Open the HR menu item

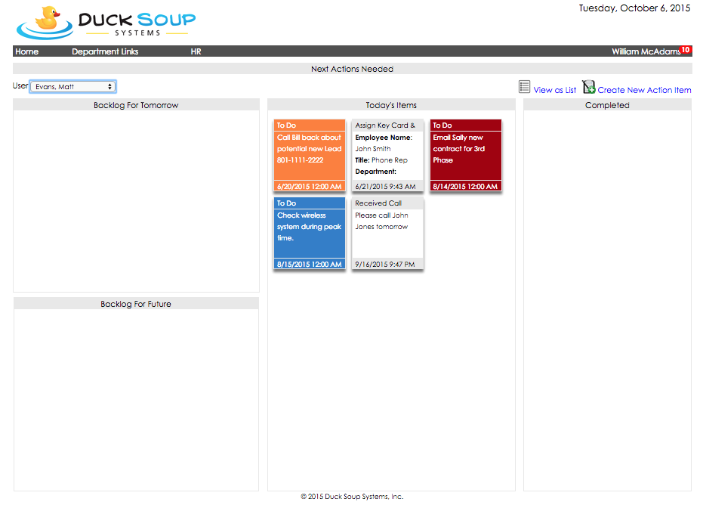tap(196, 52)
